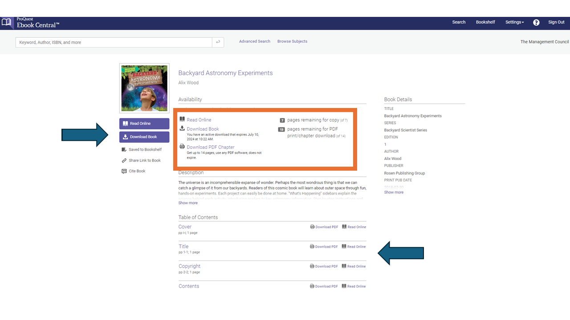Click the purple Download Book button
This screenshot has height=320, width=570.
pyautogui.click(x=144, y=137)
